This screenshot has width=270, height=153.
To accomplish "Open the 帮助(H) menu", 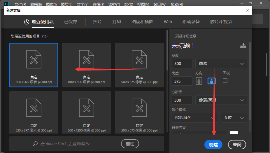I will 177,4.
